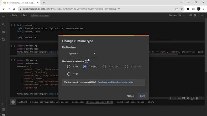
Task: Run the gradio_web_server cell
Action: [13, 102]
